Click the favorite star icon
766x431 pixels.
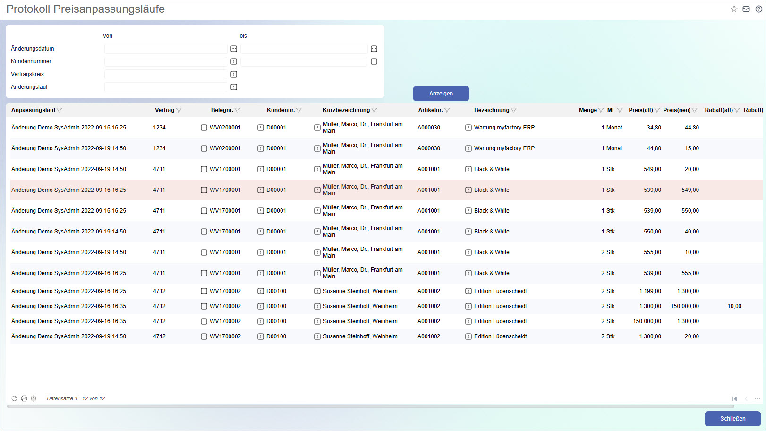point(734,9)
